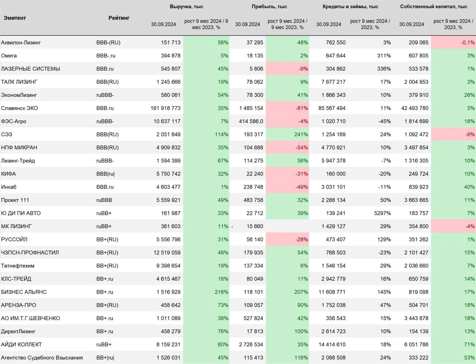Screen dimensions: 476x364
Task: Click the profit value "2 726 534"
Action: [x=251, y=345]
